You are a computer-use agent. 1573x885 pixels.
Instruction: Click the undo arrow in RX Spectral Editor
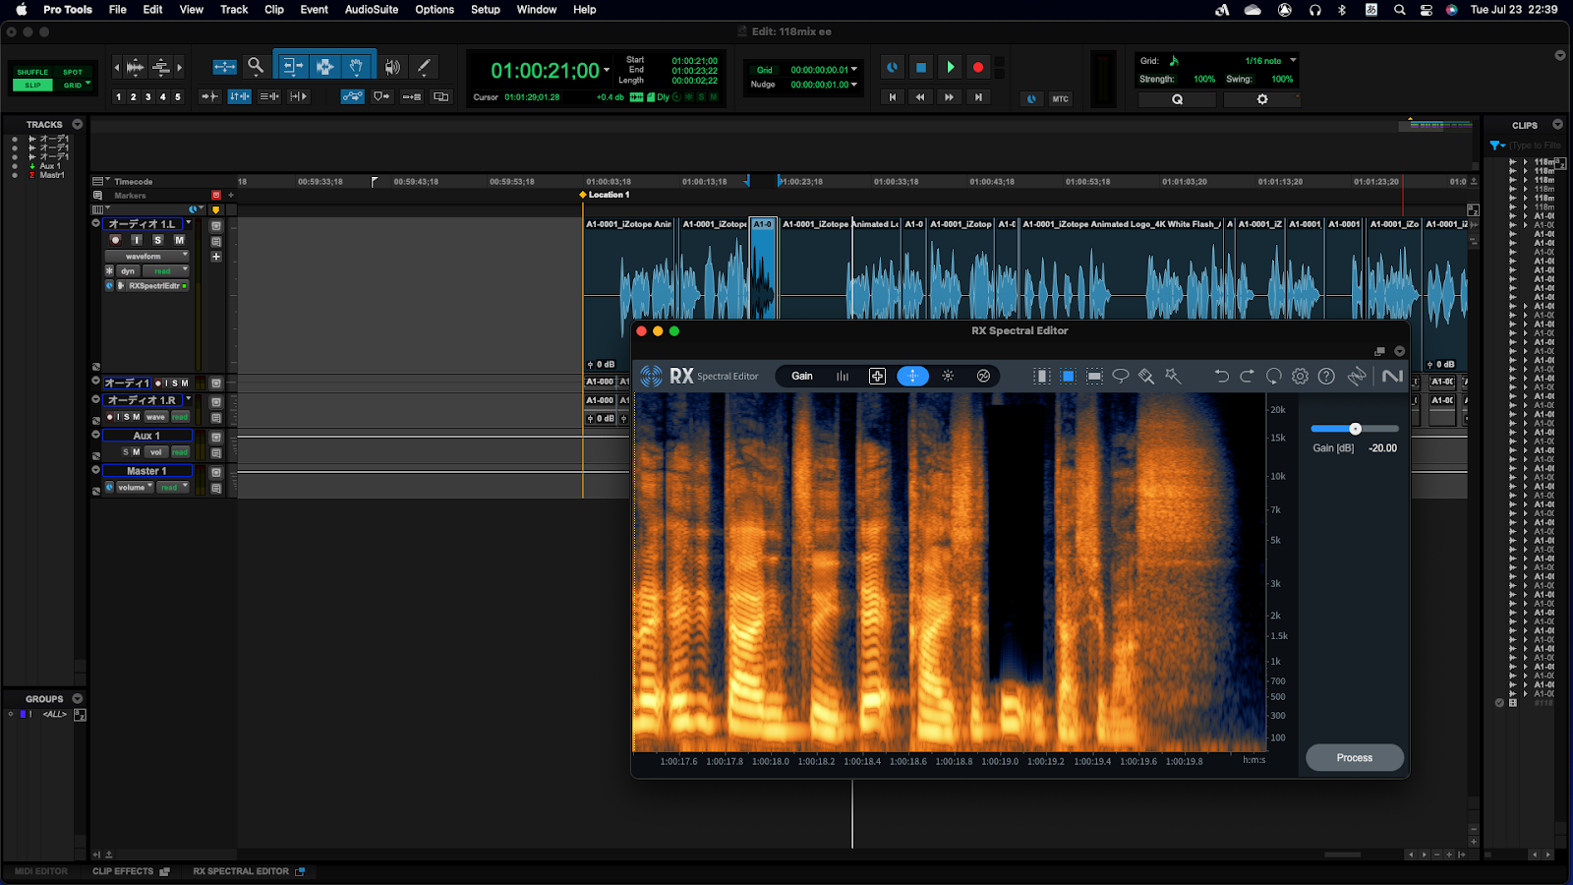click(1221, 377)
